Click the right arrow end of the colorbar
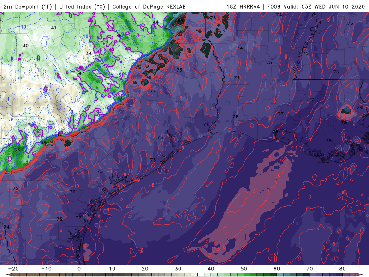369x277 pixels. tap(359, 275)
